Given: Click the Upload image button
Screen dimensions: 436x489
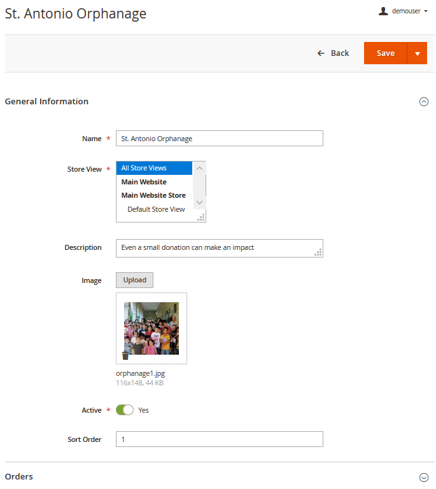Looking at the screenshot, I should pos(134,280).
